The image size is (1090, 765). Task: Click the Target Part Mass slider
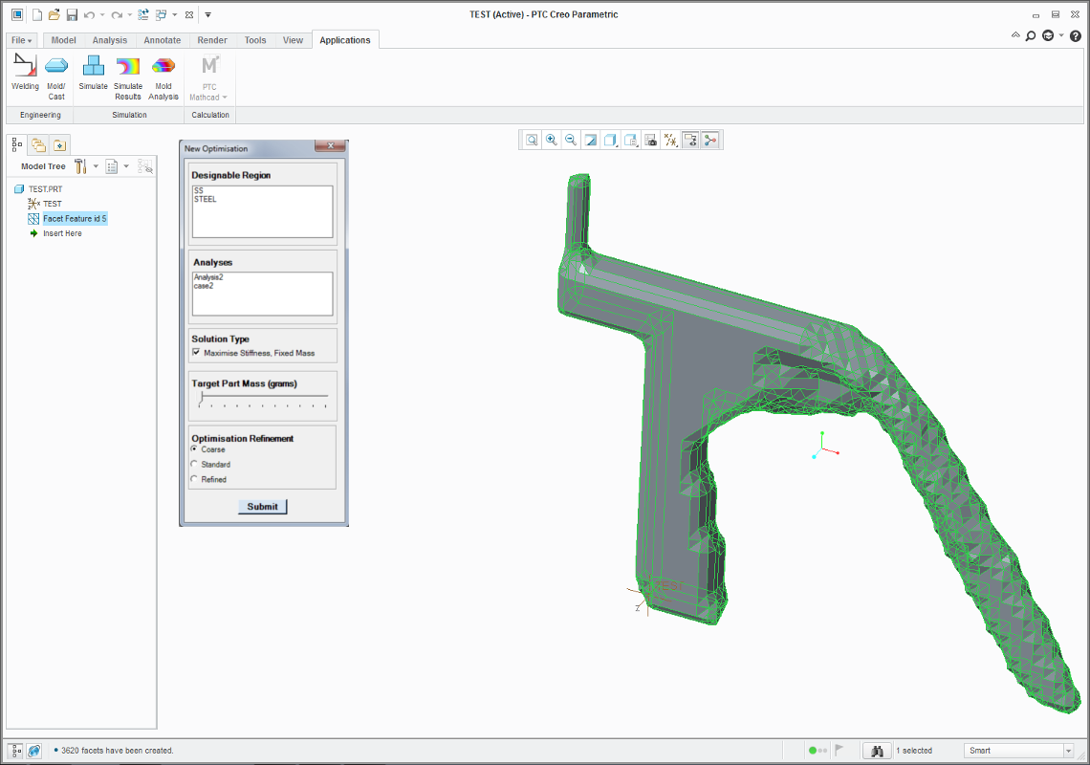click(263, 396)
